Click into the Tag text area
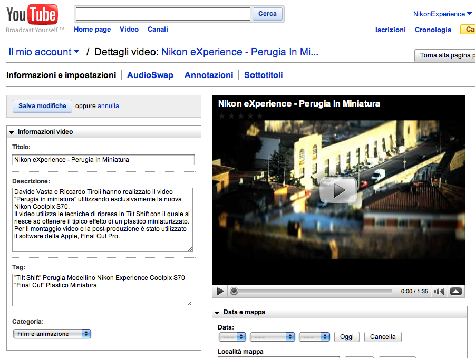This screenshot has height=358, width=475. [x=102, y=290]
